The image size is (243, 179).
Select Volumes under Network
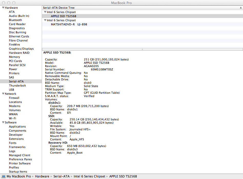[x=15, y=110]
